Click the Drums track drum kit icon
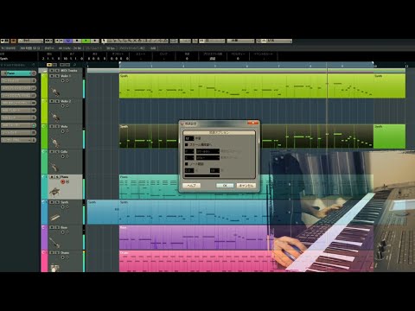 click(x=54, y=268)
